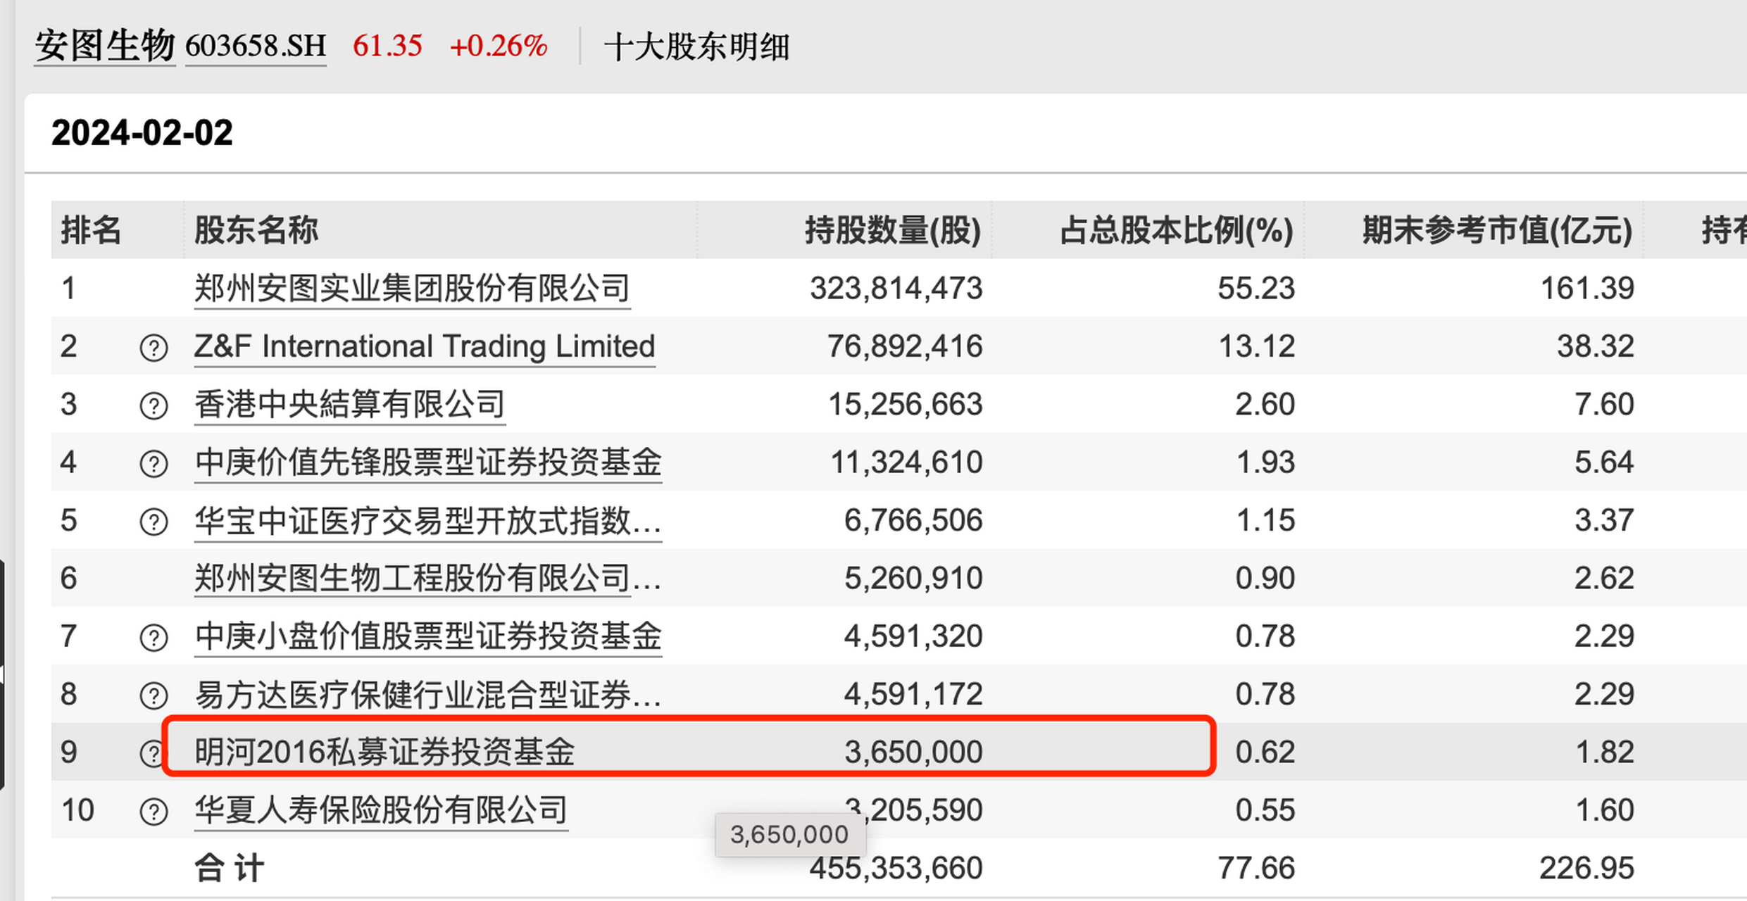Select share count 4,591,320
Viewport: 1747px width, 901px height.
pos(913,636)
